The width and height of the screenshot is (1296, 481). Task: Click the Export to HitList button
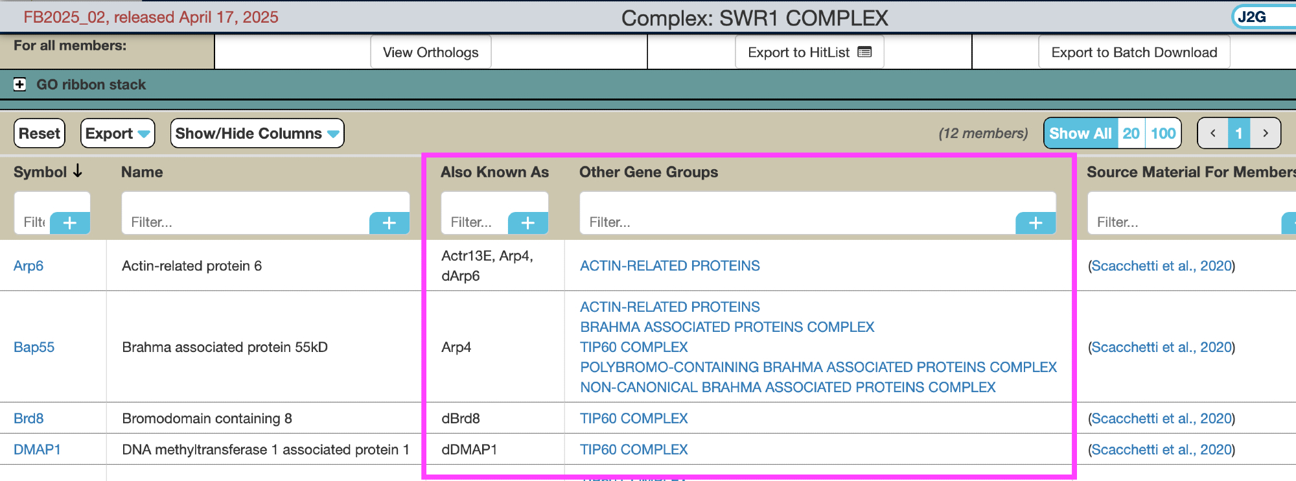pos(809,53)
